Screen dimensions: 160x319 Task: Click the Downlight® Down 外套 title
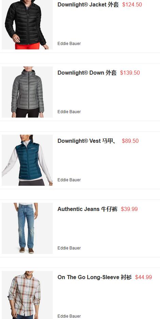click(x=87, y=73)
